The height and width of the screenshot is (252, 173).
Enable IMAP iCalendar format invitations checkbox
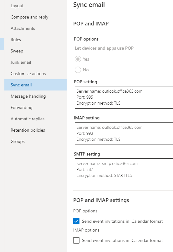76,240
